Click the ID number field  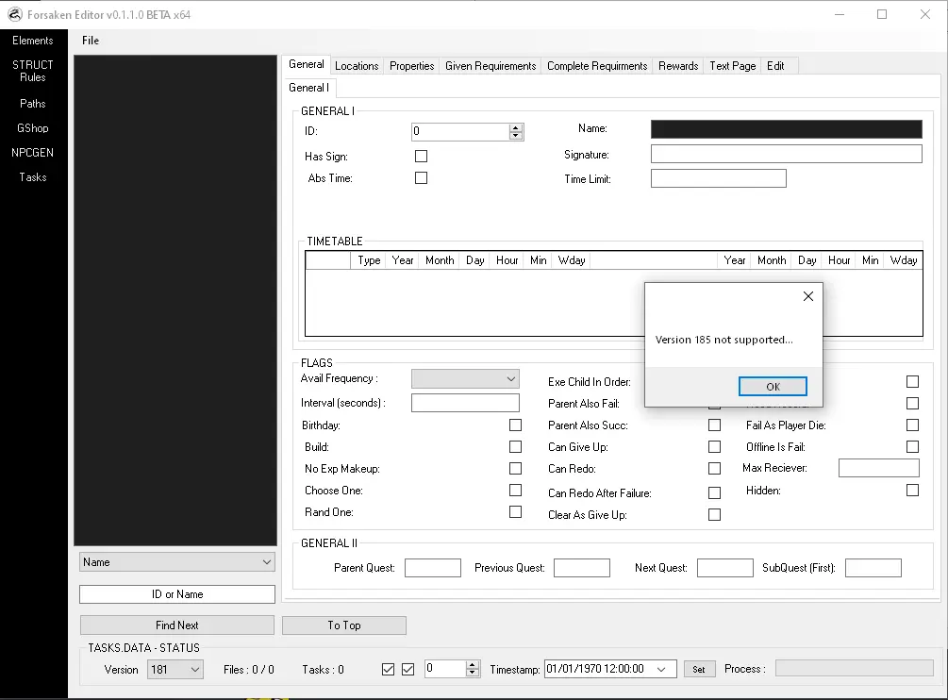[460, 131]
